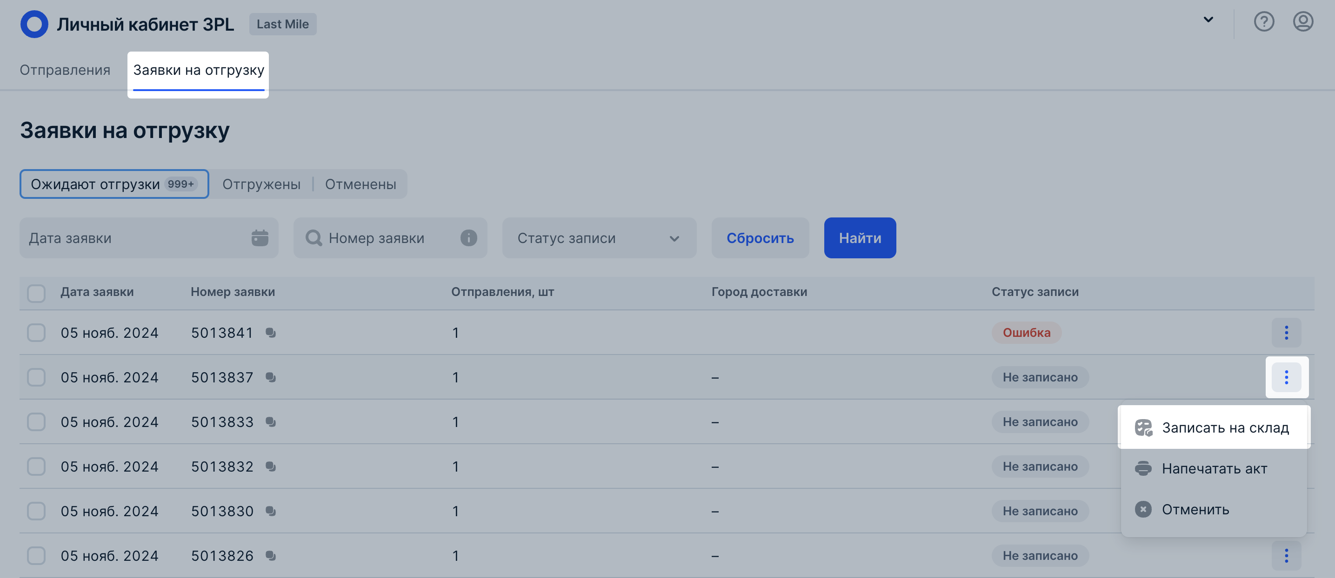The height and width of the screenshot is (578, 1335).
Task: Check the row for request 5013826
Action: pyautogui.click(x=36, y=555)
